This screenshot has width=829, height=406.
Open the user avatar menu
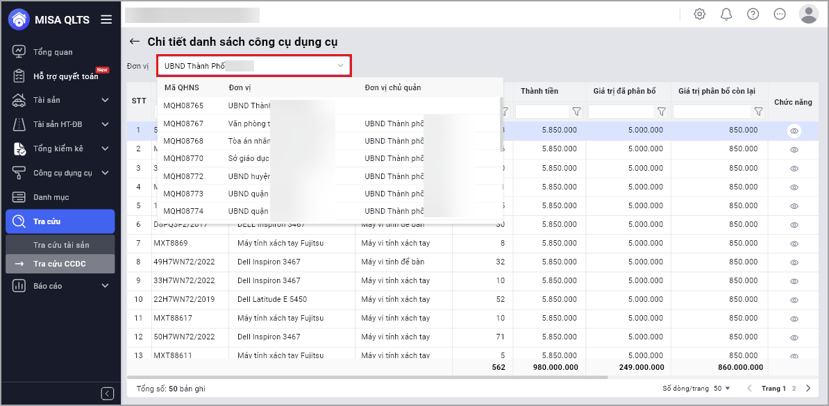tap(809, 15)
